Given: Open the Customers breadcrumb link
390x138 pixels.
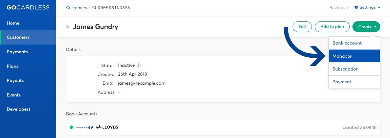Looking at the screenshot, I should pos(76,8).
